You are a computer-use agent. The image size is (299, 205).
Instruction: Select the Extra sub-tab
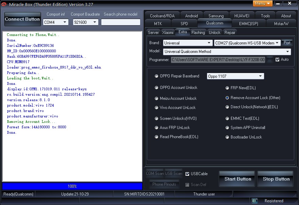pos(183,32)
